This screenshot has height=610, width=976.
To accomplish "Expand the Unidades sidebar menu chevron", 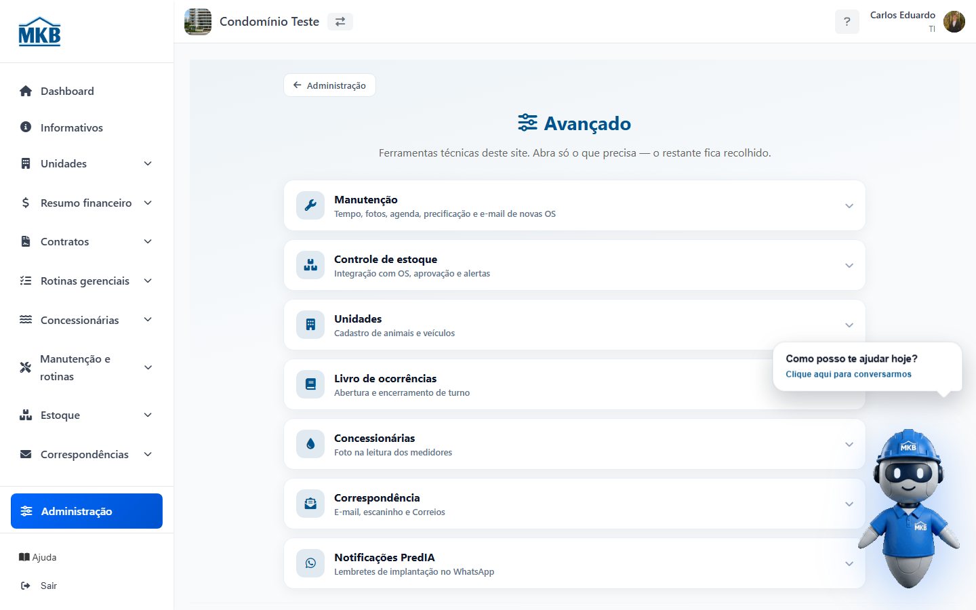I will 148,163.
